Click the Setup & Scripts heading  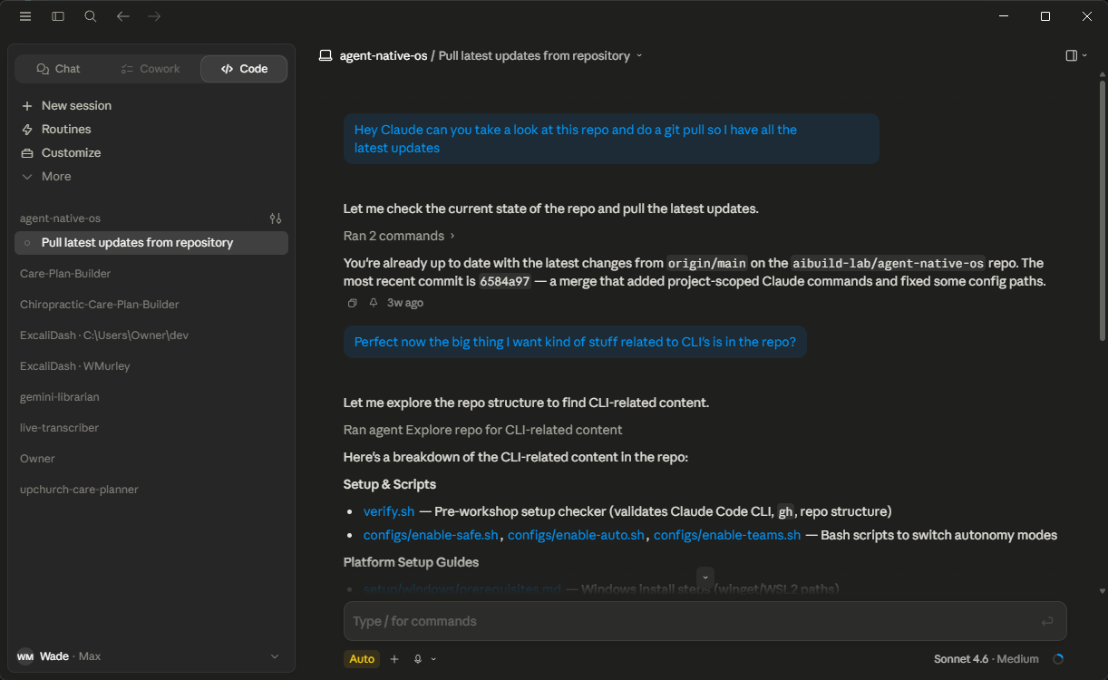tap(390, 484)
